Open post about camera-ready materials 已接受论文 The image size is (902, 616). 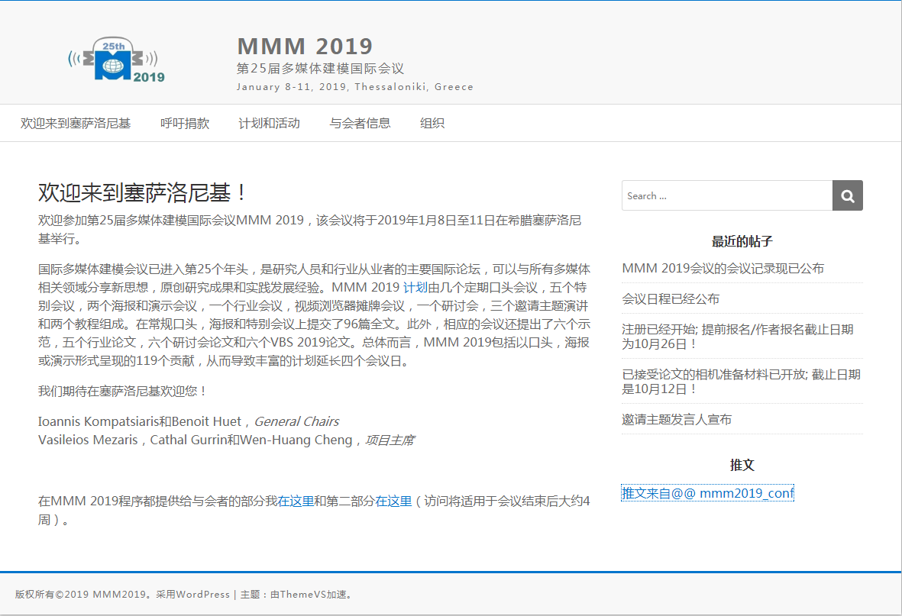coord(741,382)
